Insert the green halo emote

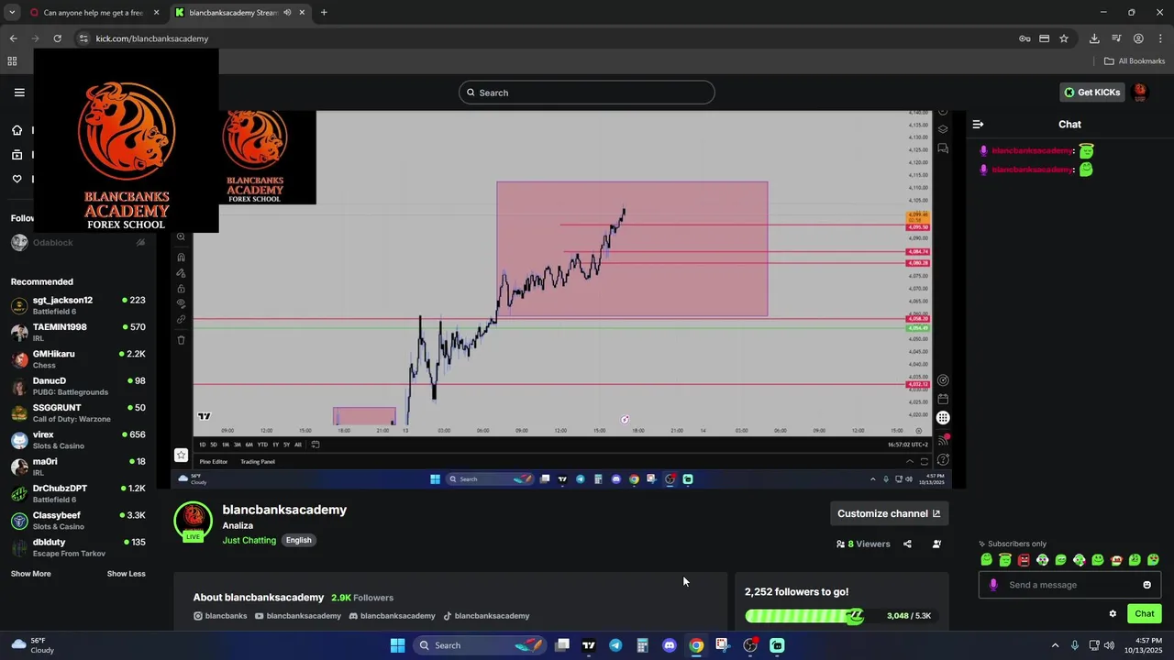(x=1005, y=560)
